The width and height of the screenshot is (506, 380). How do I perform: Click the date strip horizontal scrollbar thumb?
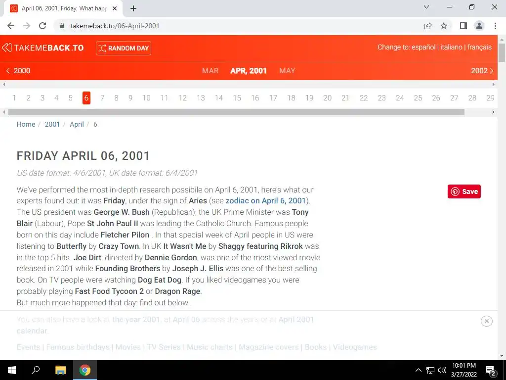point(236,112)
